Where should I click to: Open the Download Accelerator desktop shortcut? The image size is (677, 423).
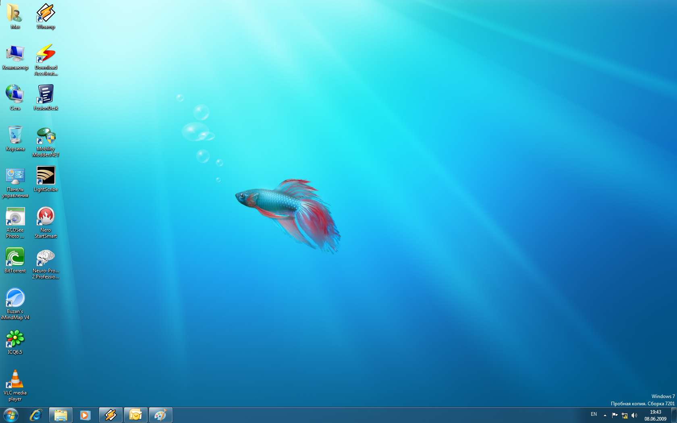(x=46, y=60)
